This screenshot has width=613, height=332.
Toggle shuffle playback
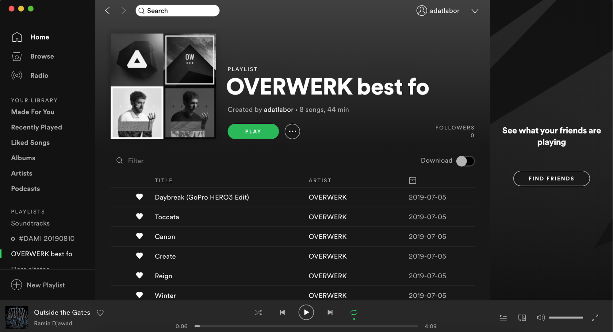(259, 313)
